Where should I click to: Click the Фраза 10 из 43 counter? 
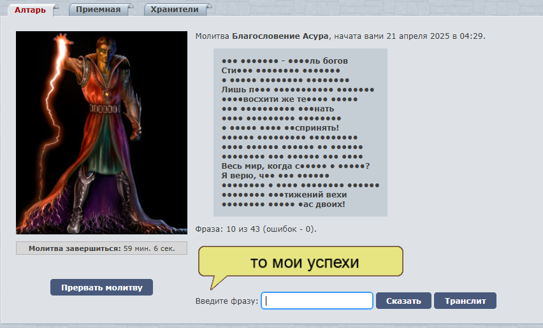click(256, 229)
